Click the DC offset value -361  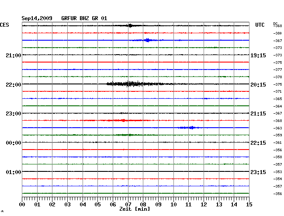pyautogui.click(x=277, y=143)
